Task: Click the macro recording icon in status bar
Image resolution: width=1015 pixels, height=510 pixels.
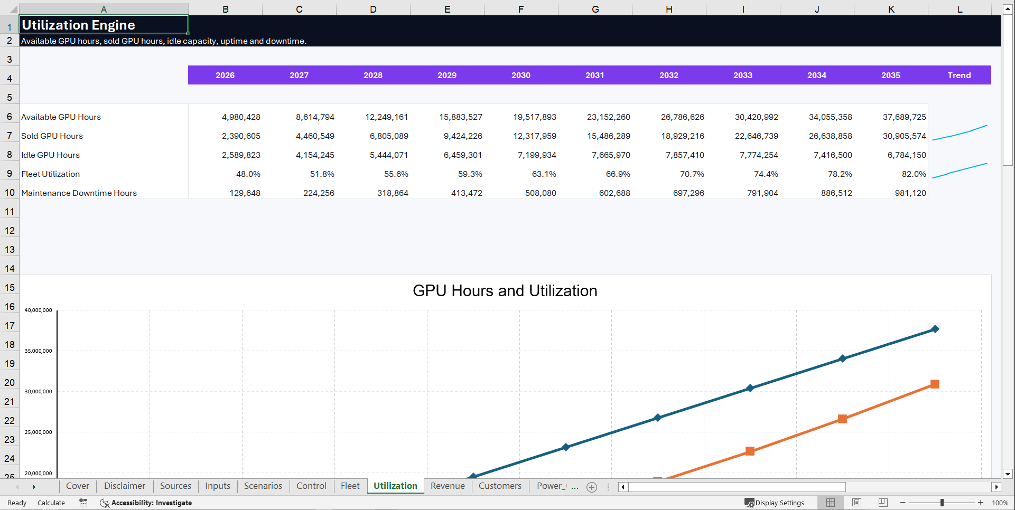Action: (83, 503)
